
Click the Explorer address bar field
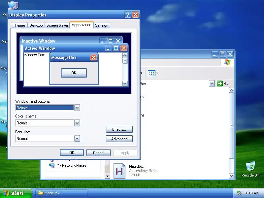pos(174,84)
